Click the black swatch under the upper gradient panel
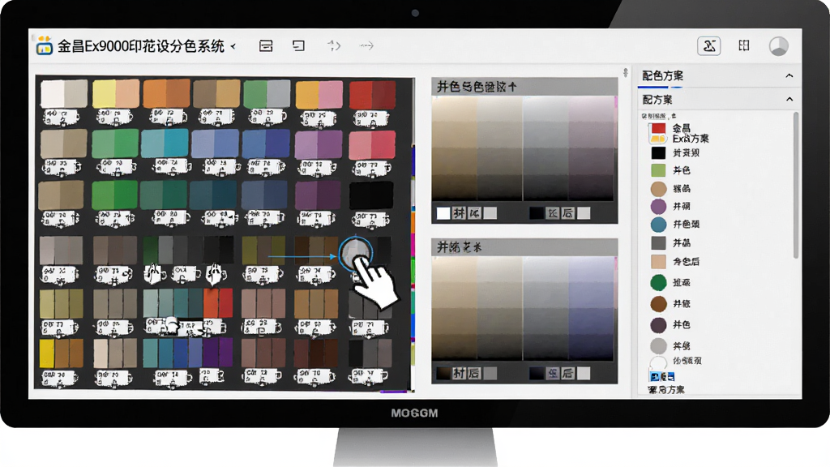The height and width of the screenshot is (467, 830). [x=537, y=213]
